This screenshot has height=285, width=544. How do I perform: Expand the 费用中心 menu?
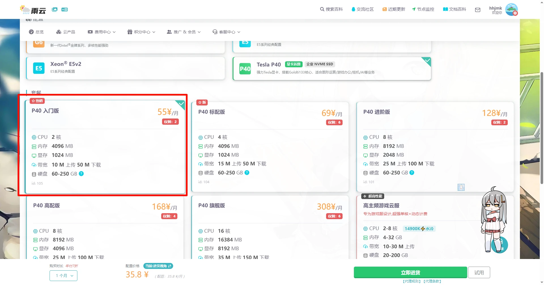pyautogui.click(x=102, y=32)
